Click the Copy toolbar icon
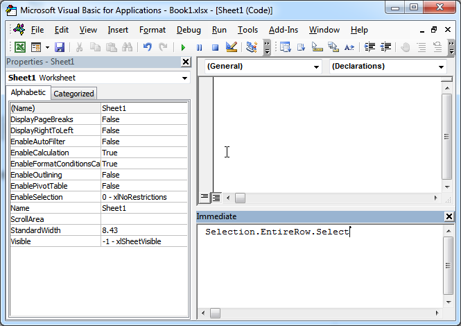The height and width of the screenshot is (326, 461). pos(95,47)
